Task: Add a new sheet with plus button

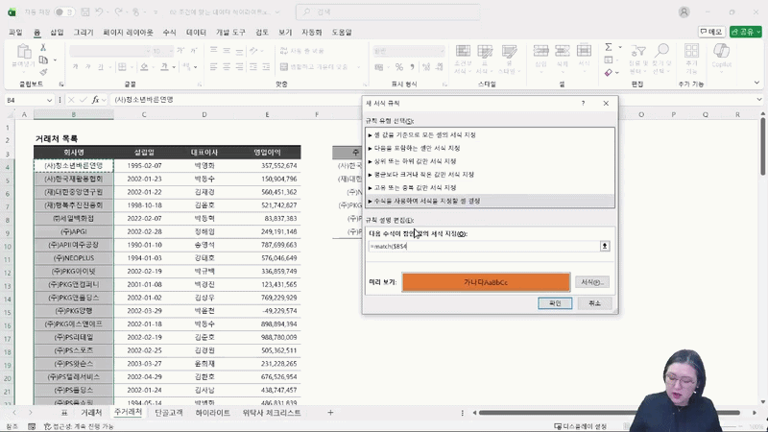Action: pyautogui.click(x=330, y=413)
